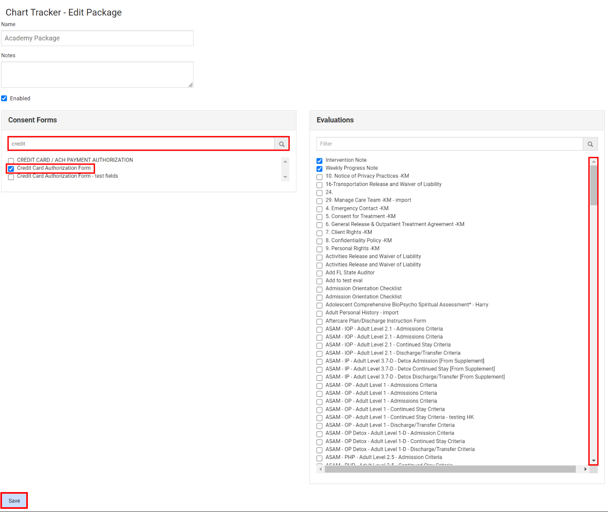Click the Evaluations horizontal scrollbar thumb
608x512 pixels.
click(x=450, y=469)
